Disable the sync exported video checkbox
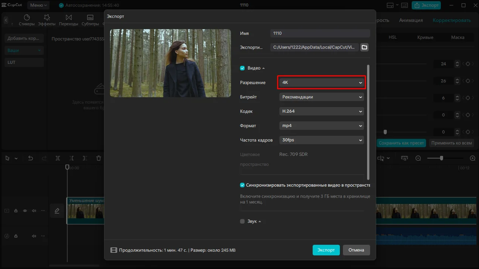Viewport: 479px width, 269px height. pos(242,185)
